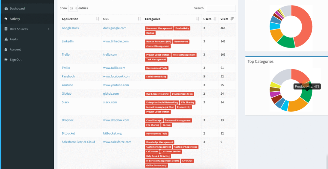Click the Knowledge Management tag
328x169 pixels.
(160, 142)
